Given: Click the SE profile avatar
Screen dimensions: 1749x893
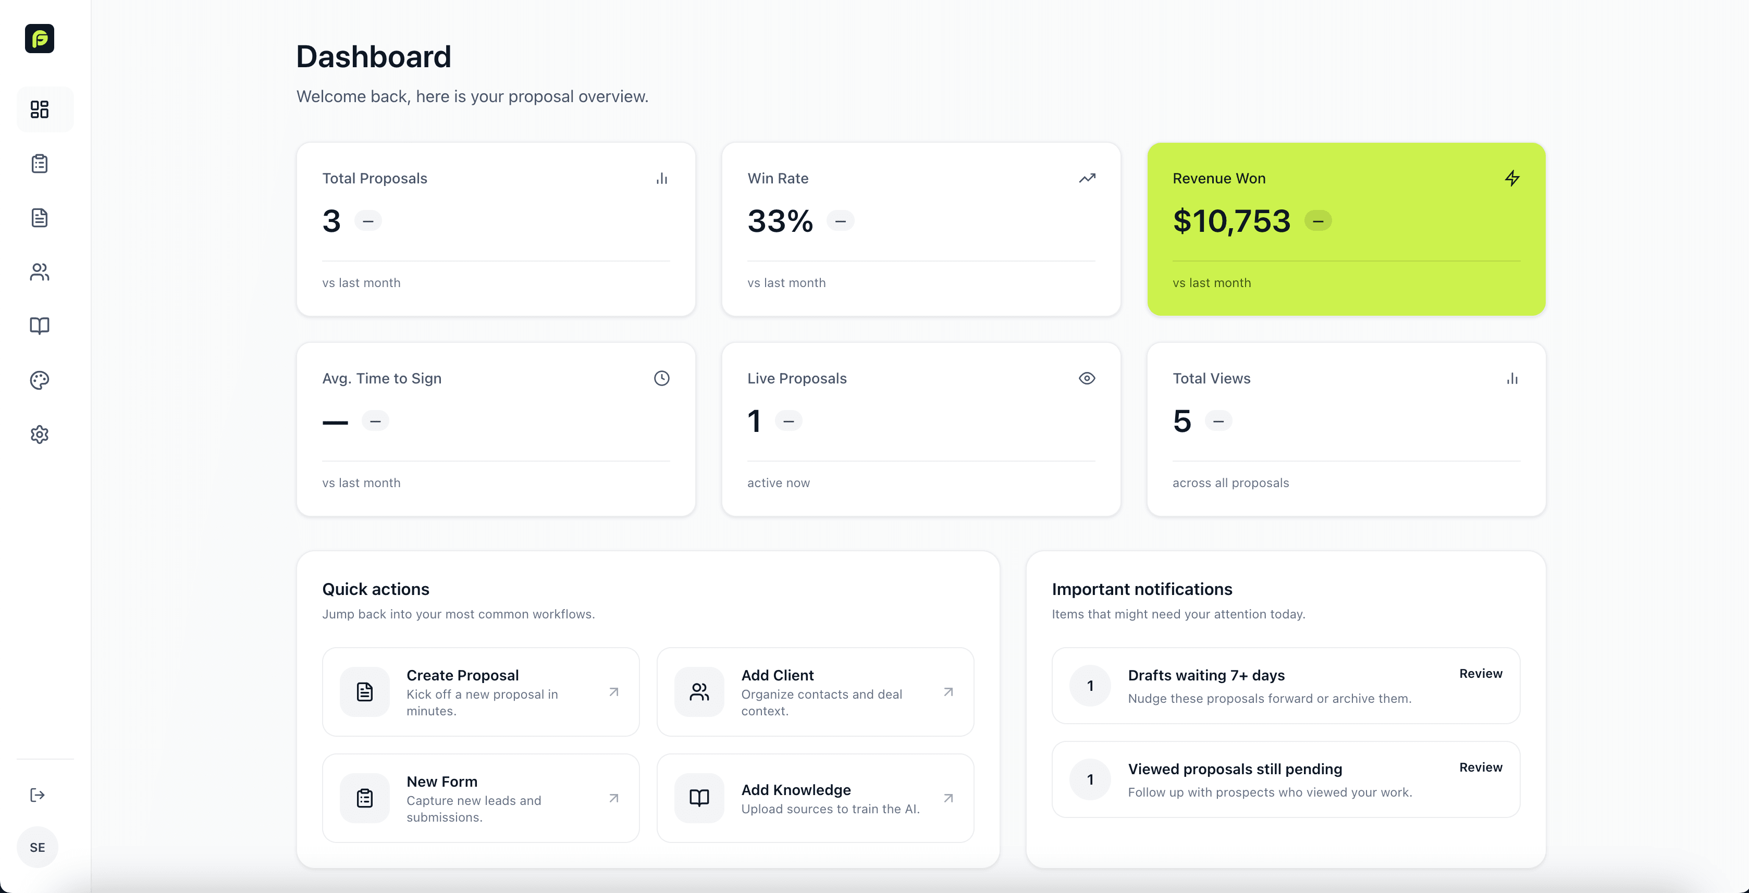Looking at the screenshot, I should point(36,846).
